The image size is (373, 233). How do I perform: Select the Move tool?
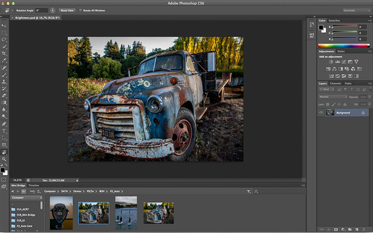pyautogui.click(x=4, y=26)
